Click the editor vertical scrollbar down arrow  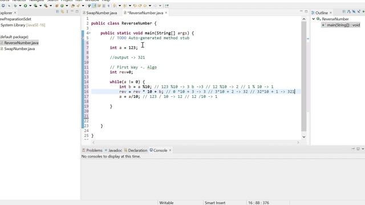[x=304, y=137]
